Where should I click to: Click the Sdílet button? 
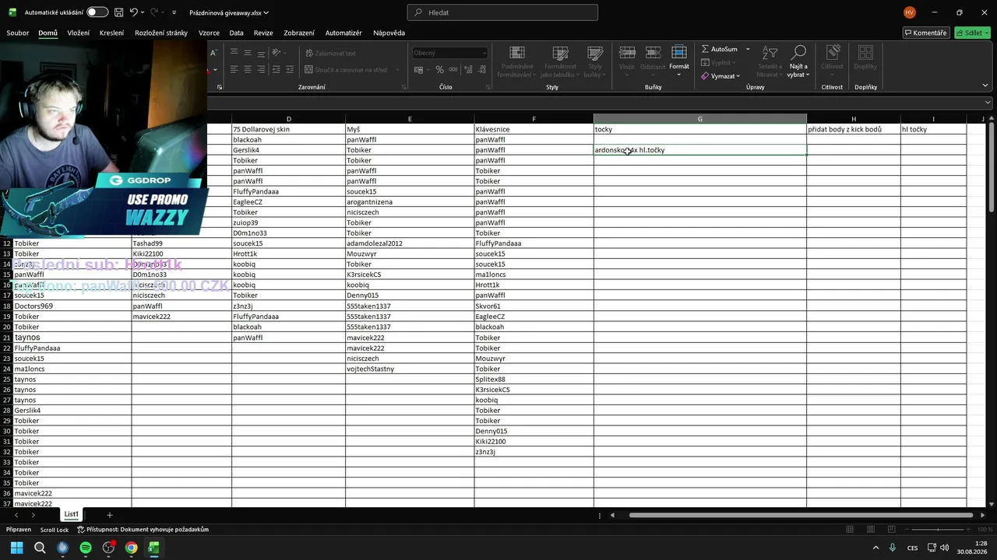(x=971, y=33)
